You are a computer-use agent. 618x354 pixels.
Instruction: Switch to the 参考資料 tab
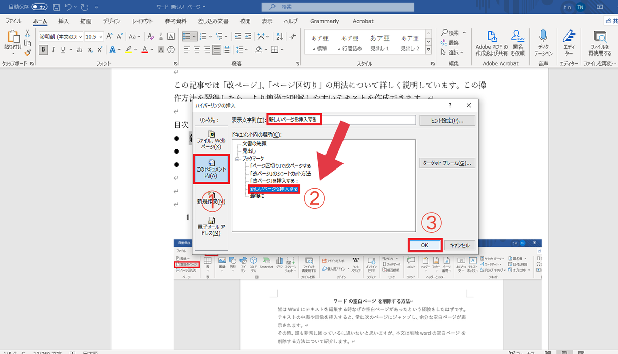[x=176, y=21]
